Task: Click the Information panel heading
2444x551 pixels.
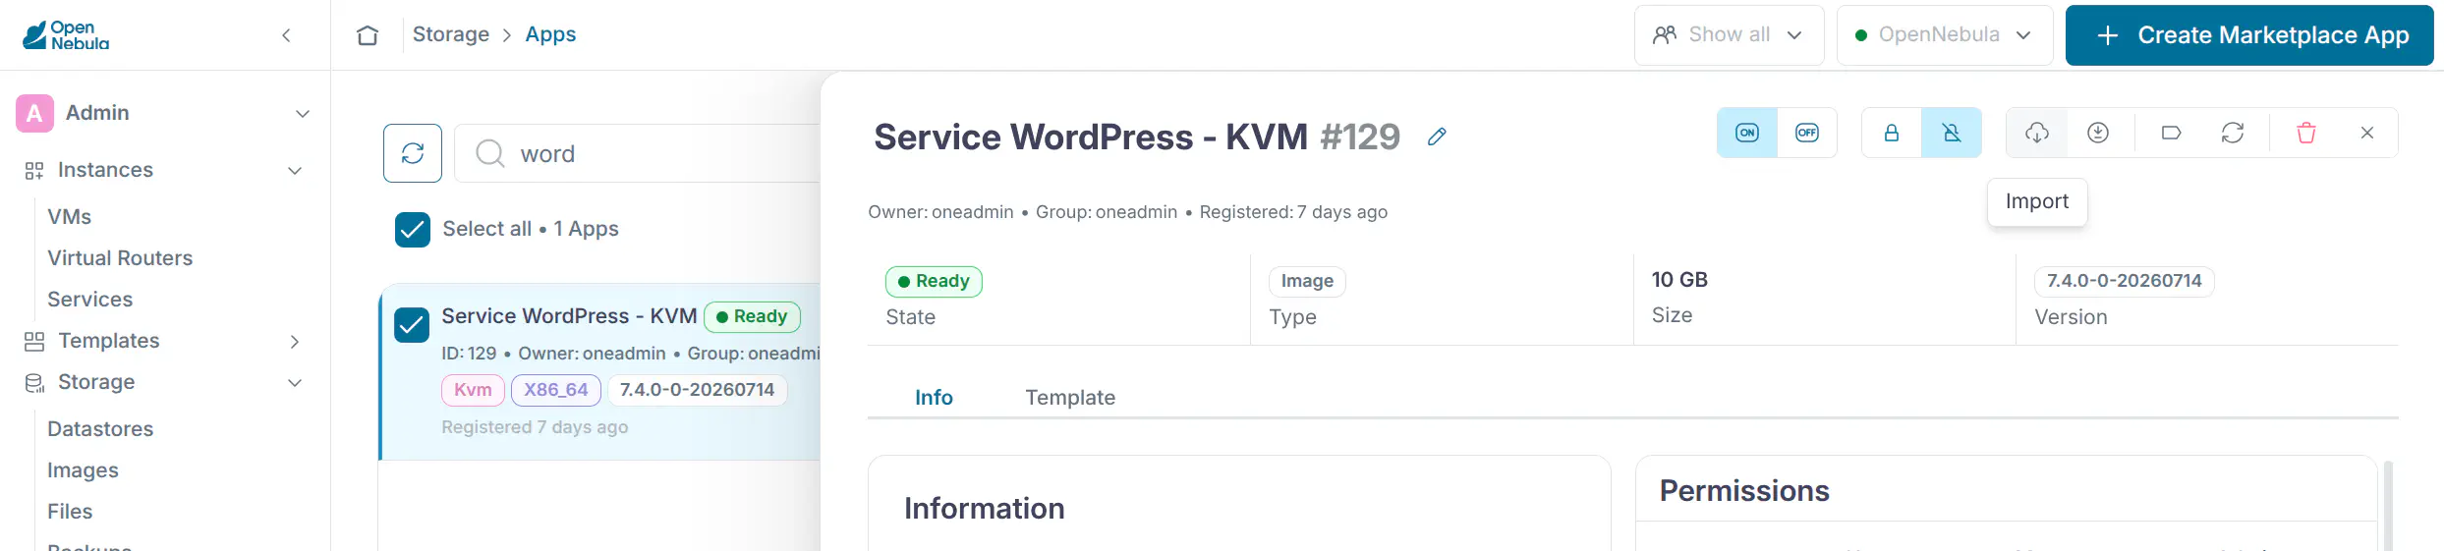Action: [x=984, y=509]
